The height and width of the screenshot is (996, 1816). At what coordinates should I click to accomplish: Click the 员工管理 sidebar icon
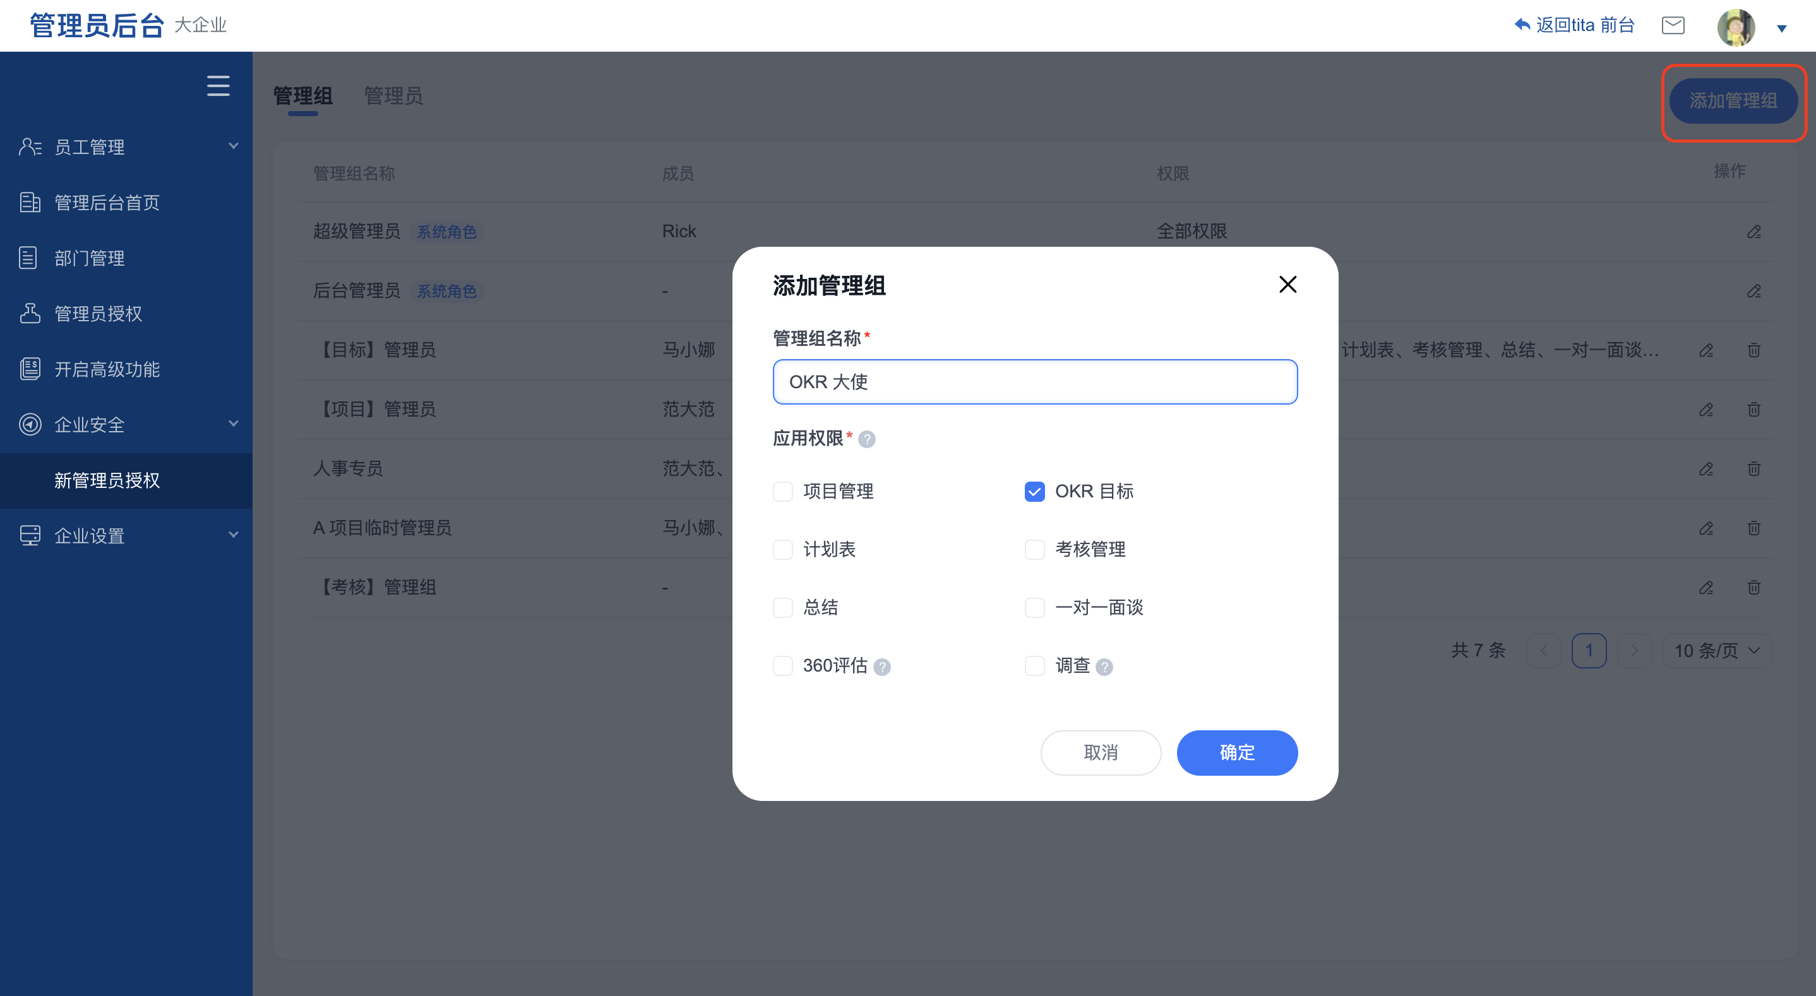point(30,146)
